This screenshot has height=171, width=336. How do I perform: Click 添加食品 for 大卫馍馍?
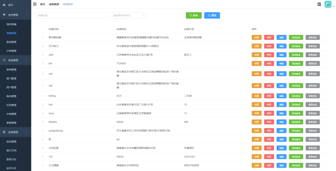(x=296, y=165)
